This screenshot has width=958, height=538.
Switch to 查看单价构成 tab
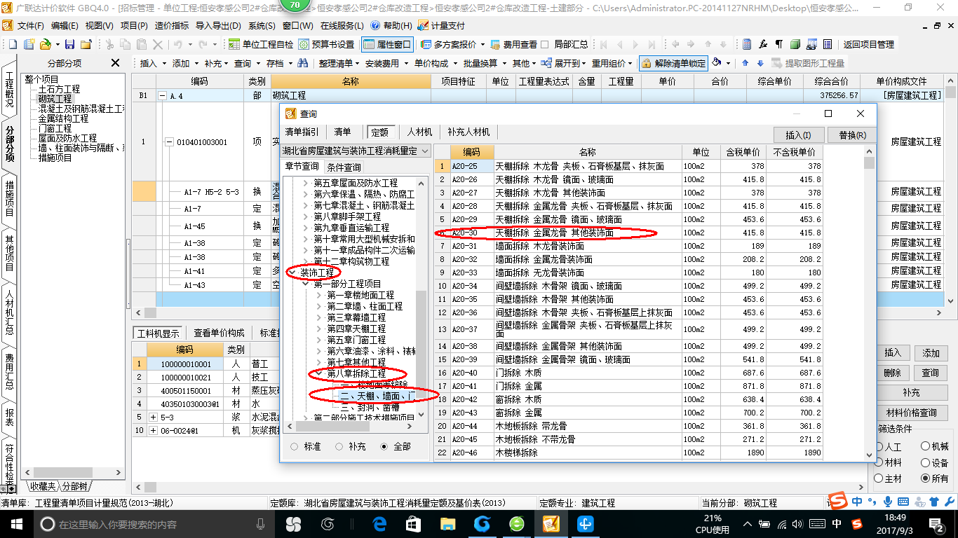pos(220,333)
